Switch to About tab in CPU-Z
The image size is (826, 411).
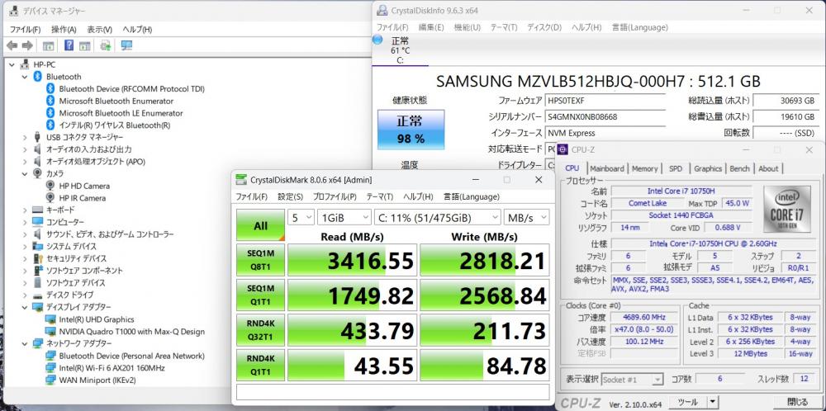pyautogui.click(x=768, y=168)
